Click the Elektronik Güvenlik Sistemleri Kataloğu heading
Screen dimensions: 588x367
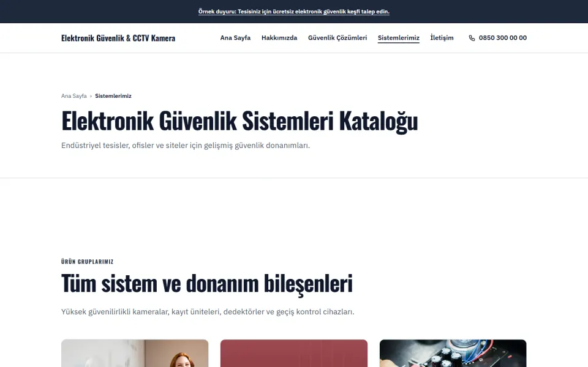click(239, 121)
